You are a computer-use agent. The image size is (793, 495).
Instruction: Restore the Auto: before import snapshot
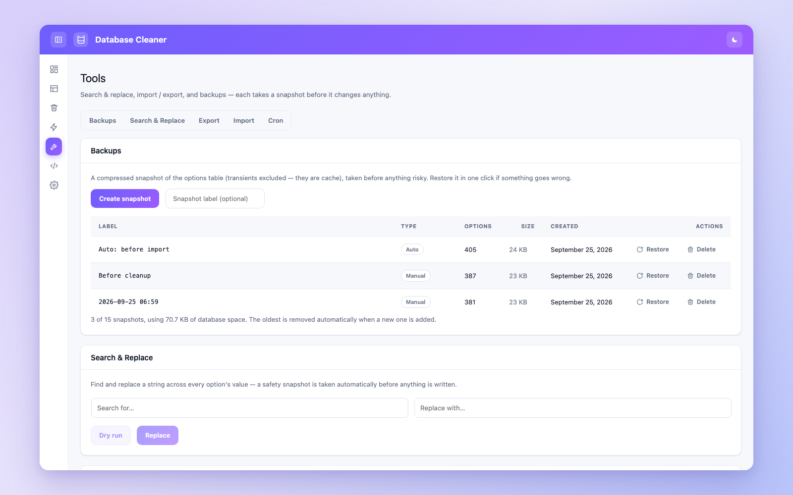tap(653, 249)
